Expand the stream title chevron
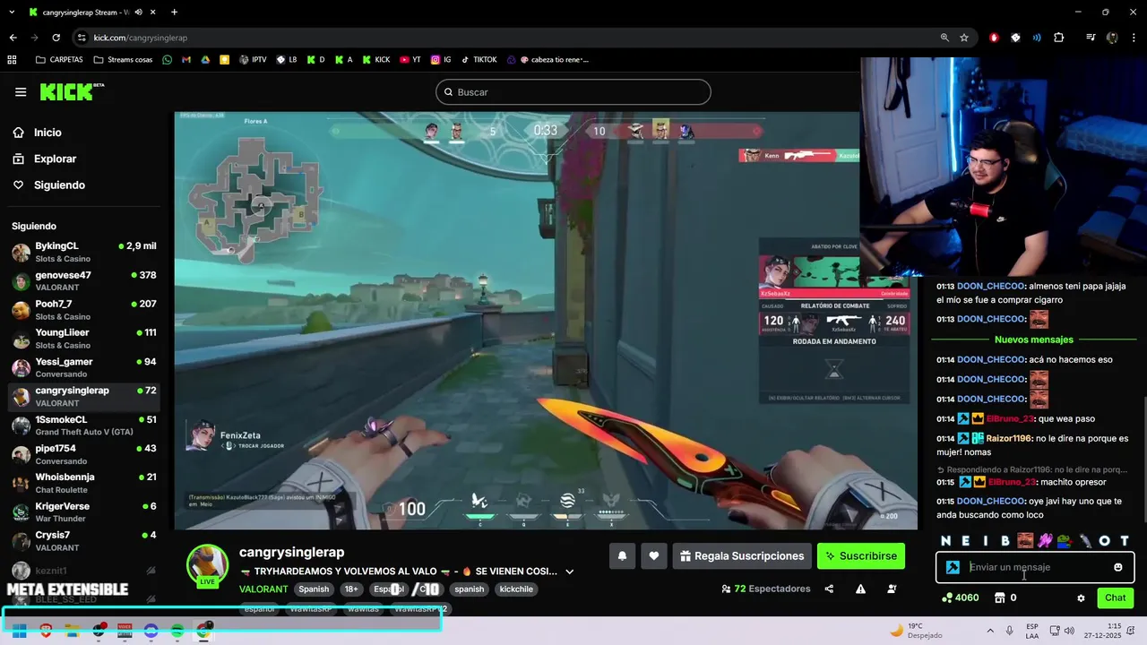 569,572
